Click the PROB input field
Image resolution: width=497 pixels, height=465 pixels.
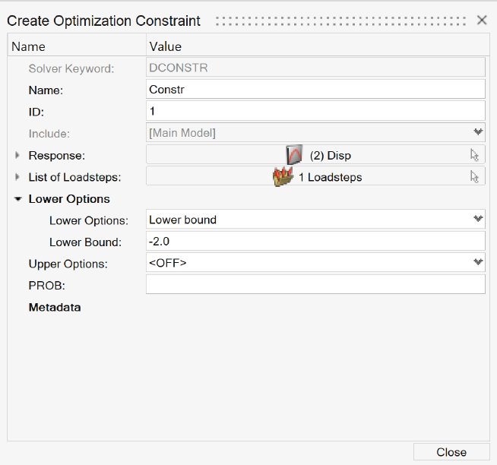point(315,285)
